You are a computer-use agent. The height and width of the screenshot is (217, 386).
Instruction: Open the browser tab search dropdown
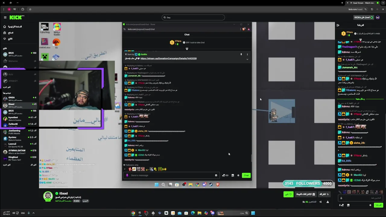click(x=383, y=3)
